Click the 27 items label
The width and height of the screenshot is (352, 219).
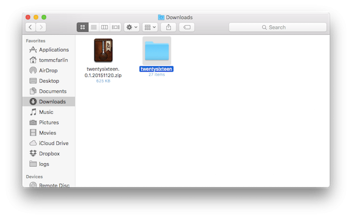click(157, 75)
